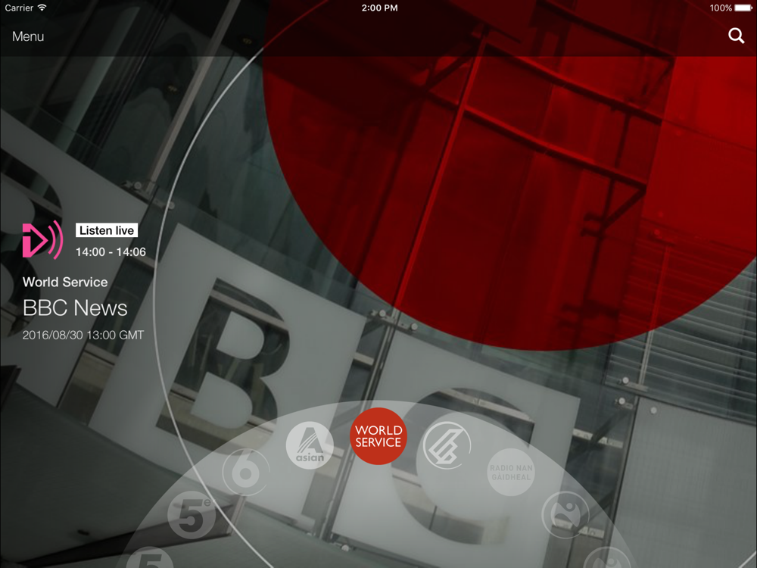Tap the search magnifying glass icon
The image size is (757, 568).
[x=736, y=36]
